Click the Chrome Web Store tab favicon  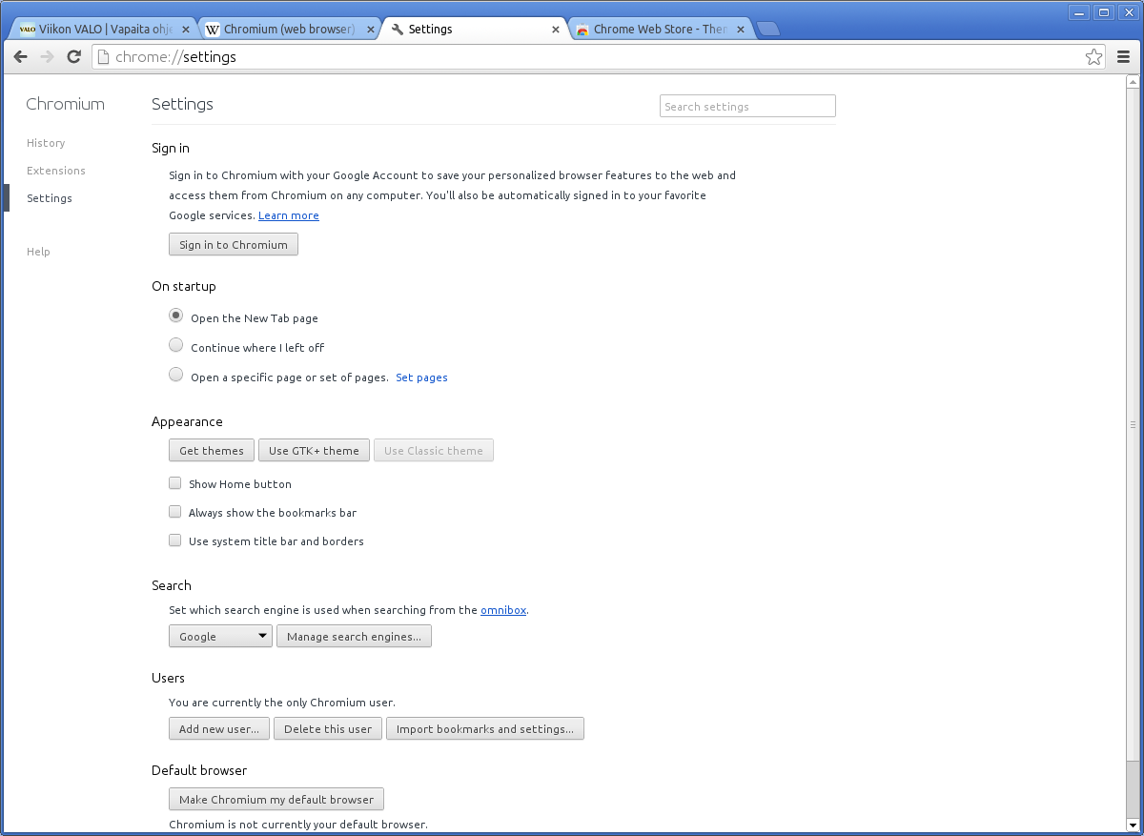click(x=582, y=30)
